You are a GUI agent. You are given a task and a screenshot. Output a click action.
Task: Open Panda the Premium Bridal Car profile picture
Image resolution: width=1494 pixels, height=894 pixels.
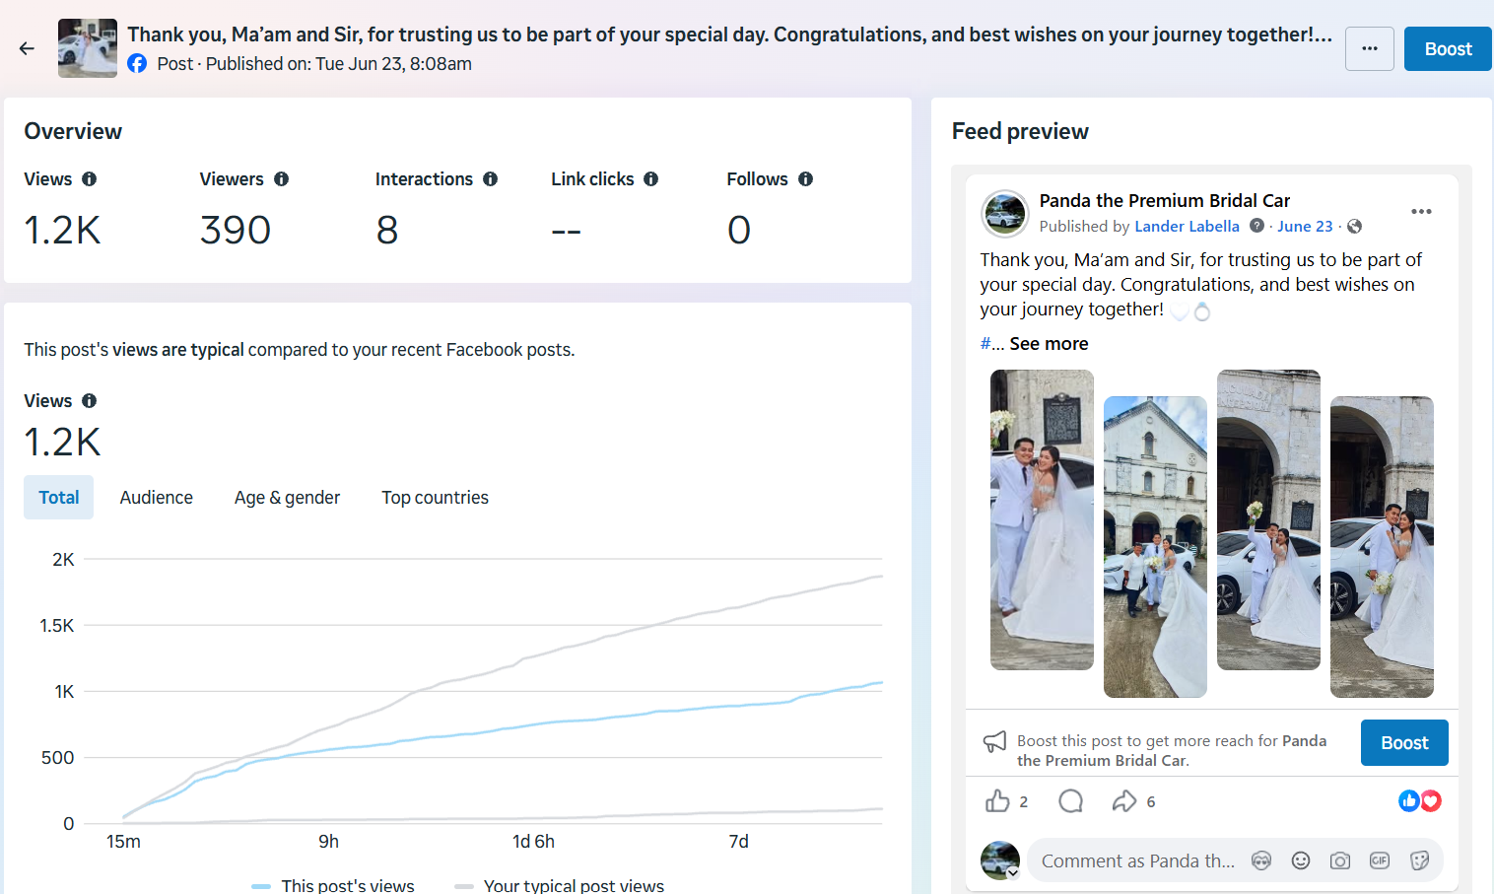click(x=1005, y=213)
